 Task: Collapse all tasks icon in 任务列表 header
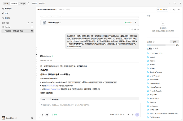[28, 23]
